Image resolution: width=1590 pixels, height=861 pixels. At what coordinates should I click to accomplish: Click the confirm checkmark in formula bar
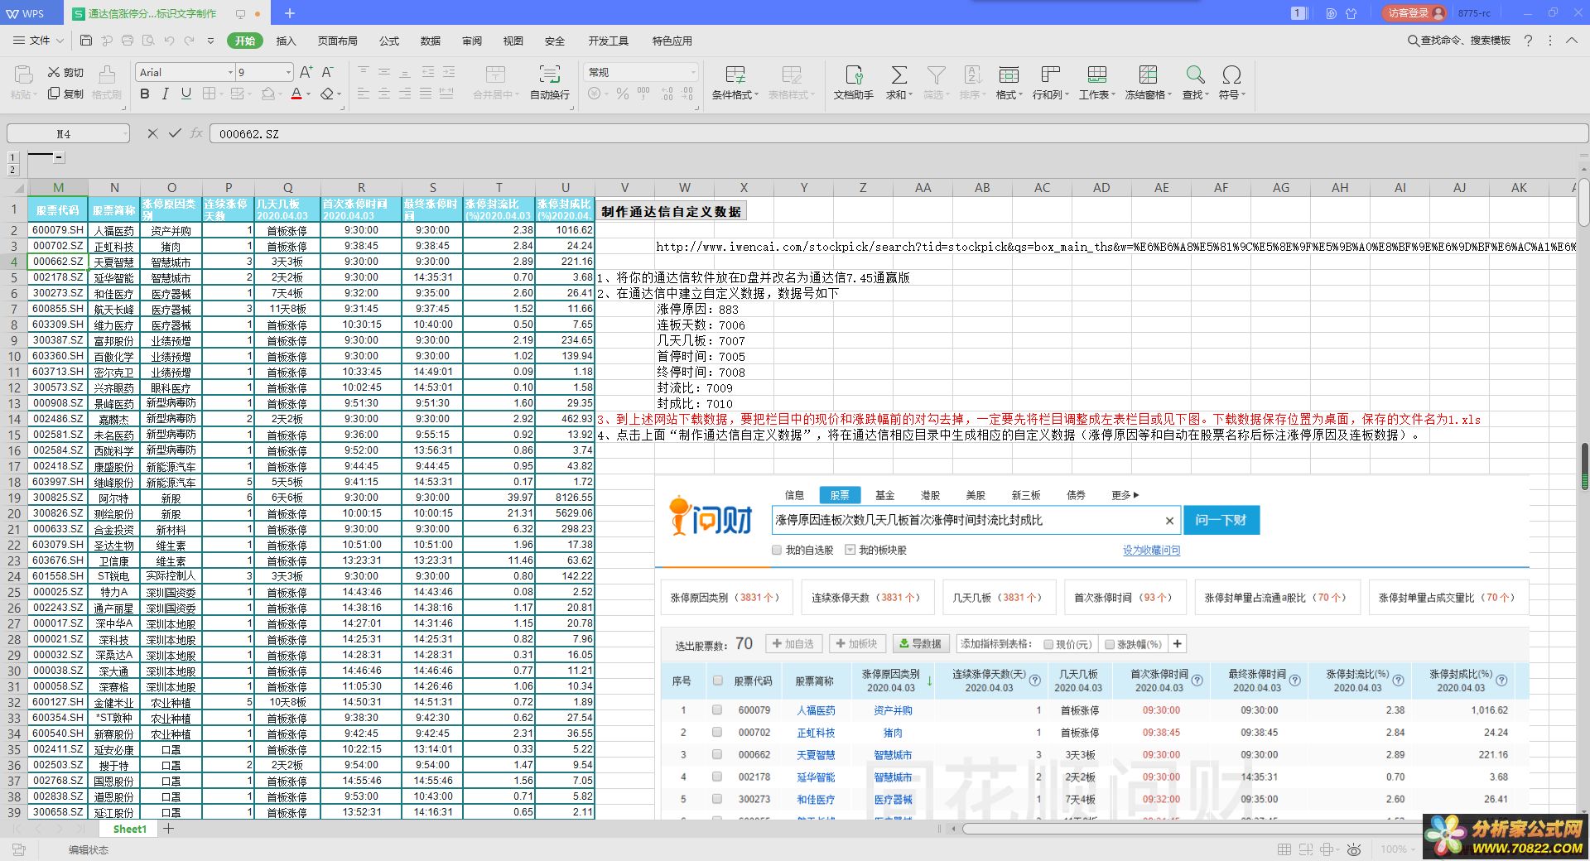[x=174, y=133]
